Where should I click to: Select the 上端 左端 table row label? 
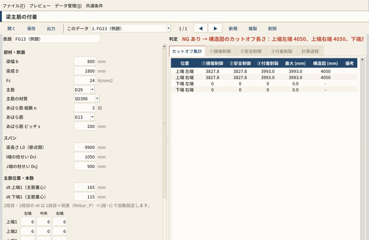[184, 71]
